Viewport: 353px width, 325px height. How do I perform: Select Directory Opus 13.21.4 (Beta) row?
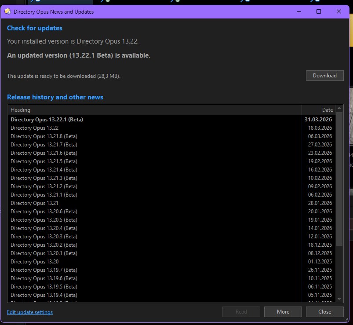44,170
